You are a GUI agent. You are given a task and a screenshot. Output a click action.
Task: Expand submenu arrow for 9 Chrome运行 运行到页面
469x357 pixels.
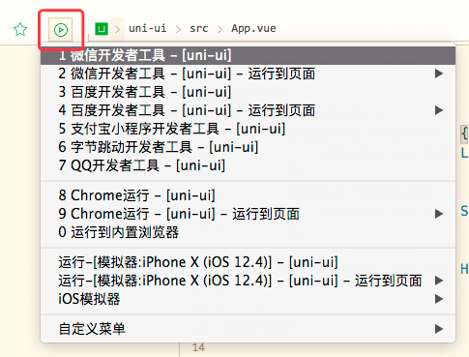(x=438, y=214)
